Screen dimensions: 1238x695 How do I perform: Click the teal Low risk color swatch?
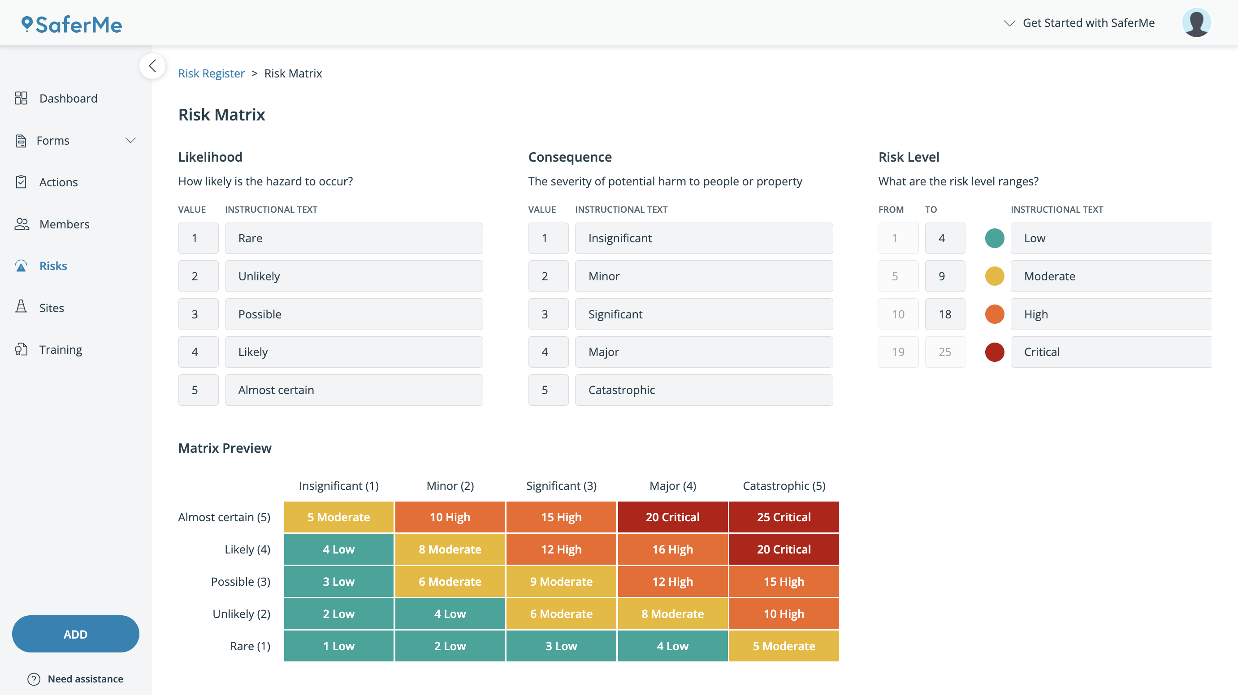point(994,238)
